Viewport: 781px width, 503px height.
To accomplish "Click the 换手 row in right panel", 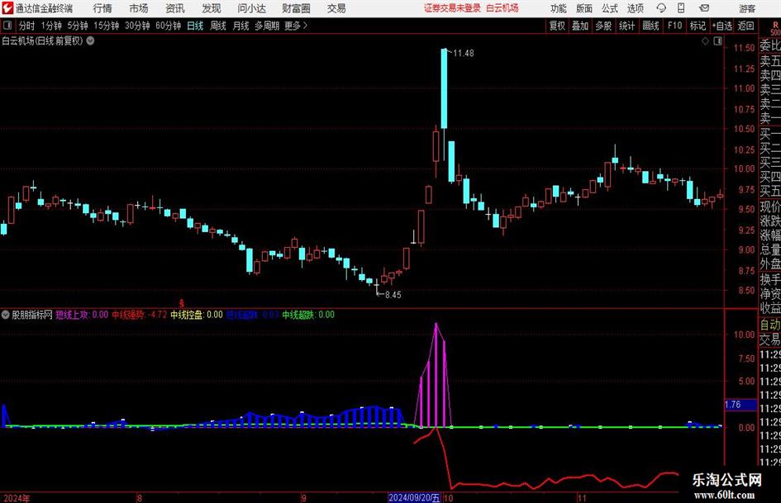I will tap(770, 279).
